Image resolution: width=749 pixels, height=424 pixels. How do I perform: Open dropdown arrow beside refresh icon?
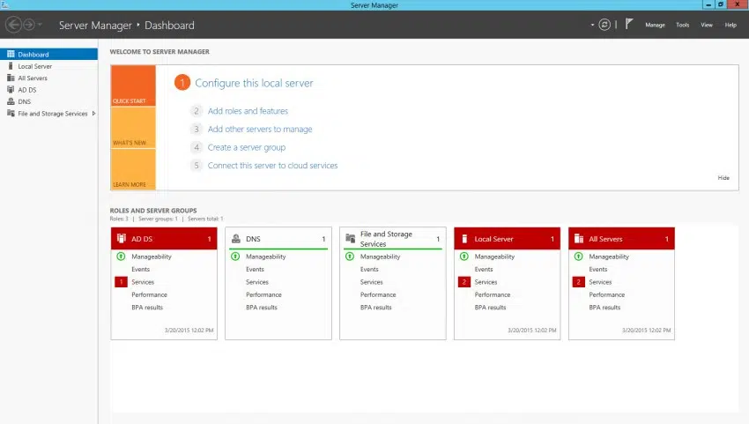pyautogui.click(x=592, y=25)
